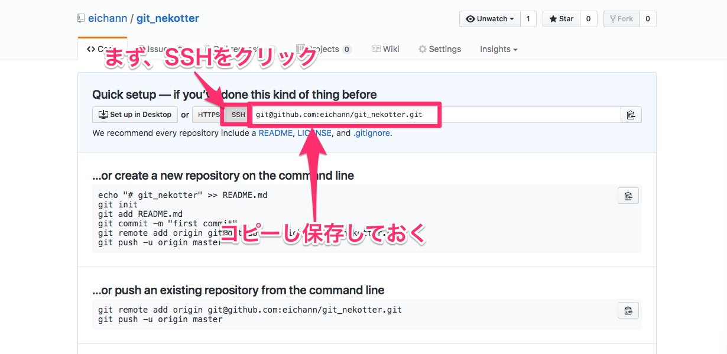
Task: Go to the Settings tab
Action: 440,49
